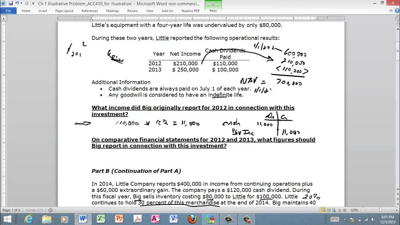
Task: Click the network signal tray icon
Action: click(366, 219)
